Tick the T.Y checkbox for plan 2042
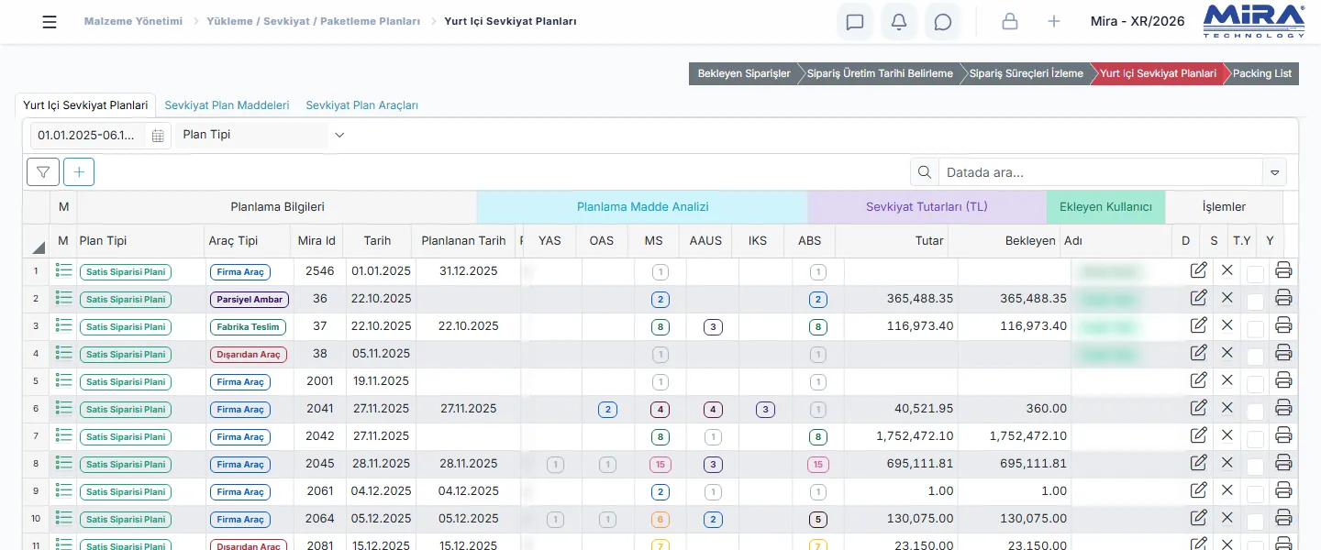 point(1255,438)
